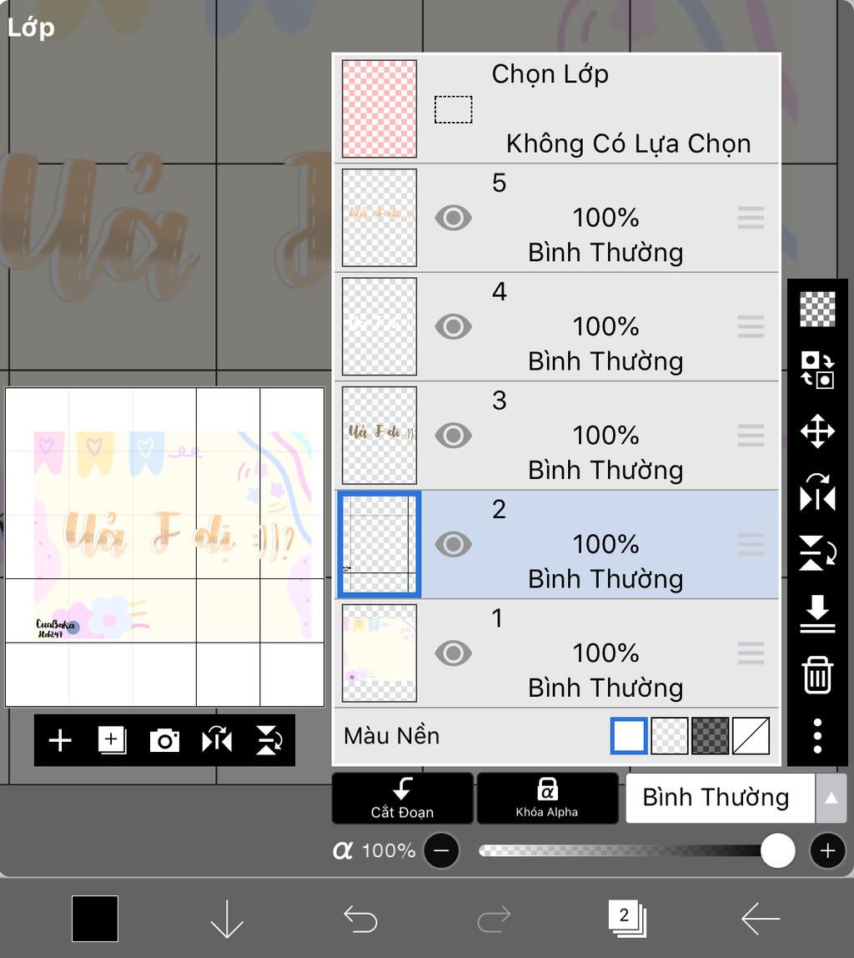The width and height of the screenshot is (854, 958).
Task: Expand blend mode list with triangle arrow
Action: coord(831,798)
